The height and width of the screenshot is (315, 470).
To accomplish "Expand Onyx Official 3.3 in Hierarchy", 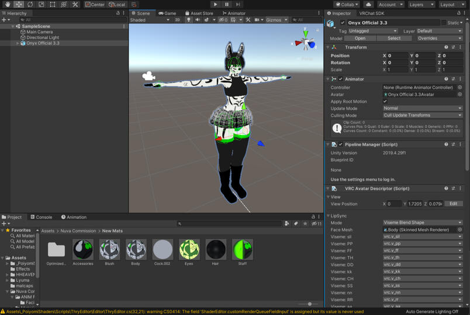I will tap(18, 43).
